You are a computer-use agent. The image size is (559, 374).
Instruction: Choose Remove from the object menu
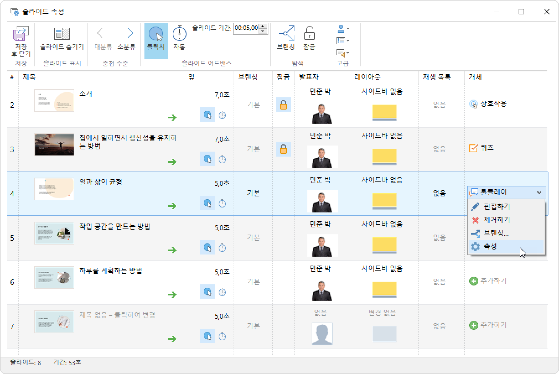point(496,220)
